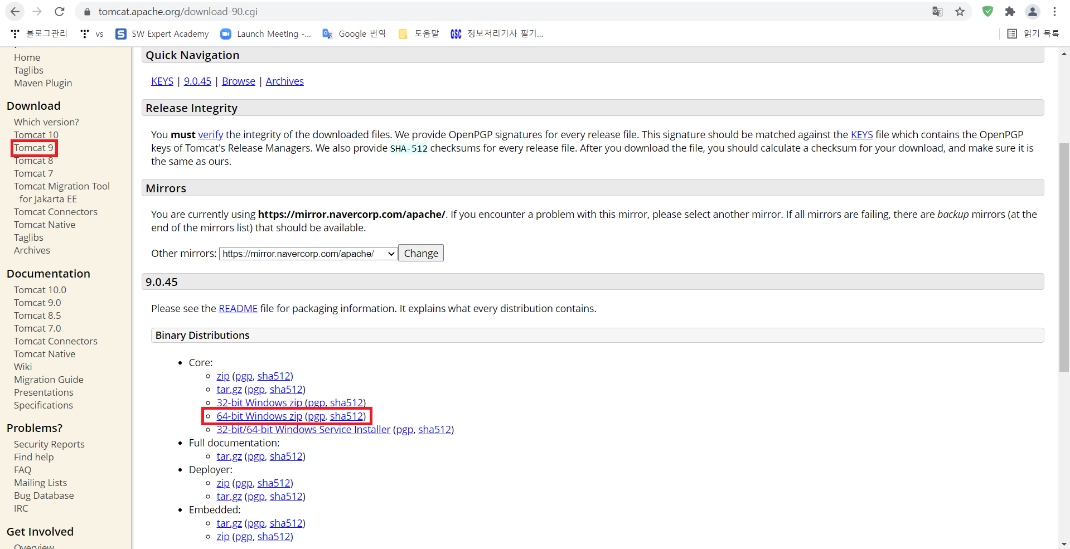Open the 블로그관리 bookmark
This screenshot has height=549, width=1070.
coord(38,34)
